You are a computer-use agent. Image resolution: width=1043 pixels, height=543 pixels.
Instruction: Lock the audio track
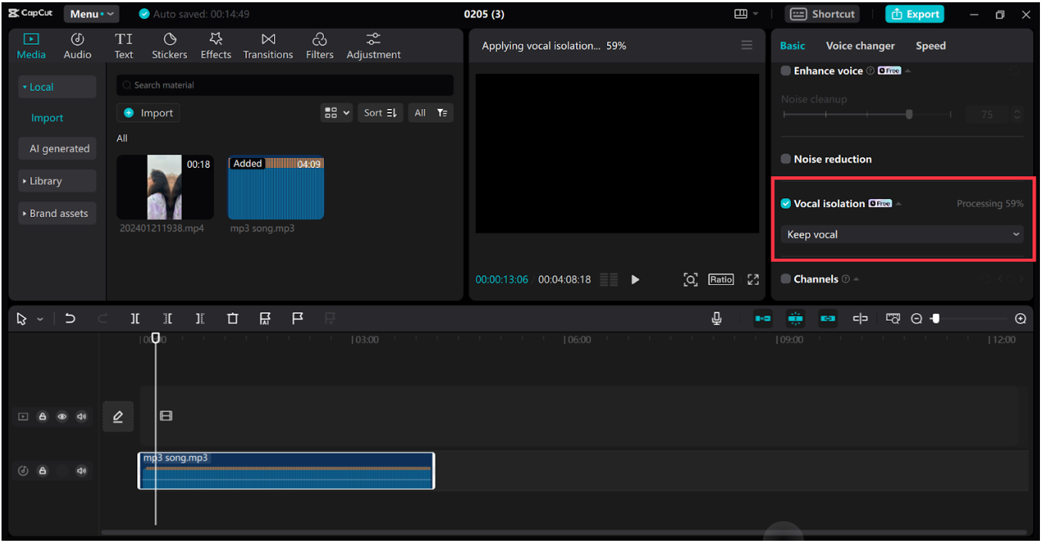pos(42,471)
